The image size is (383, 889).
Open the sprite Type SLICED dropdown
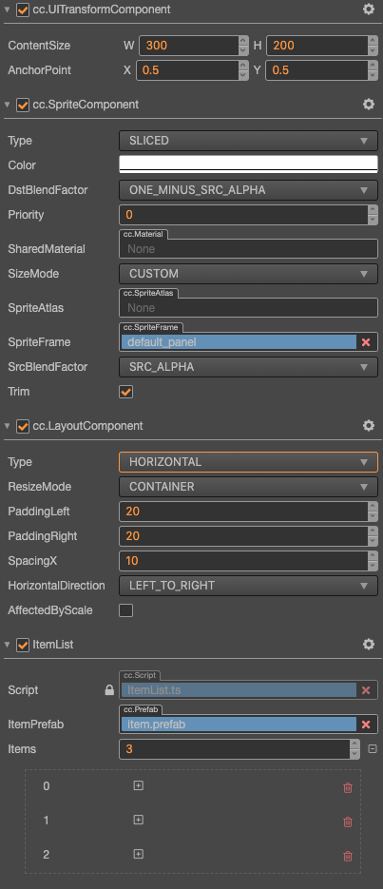(248, 141)
